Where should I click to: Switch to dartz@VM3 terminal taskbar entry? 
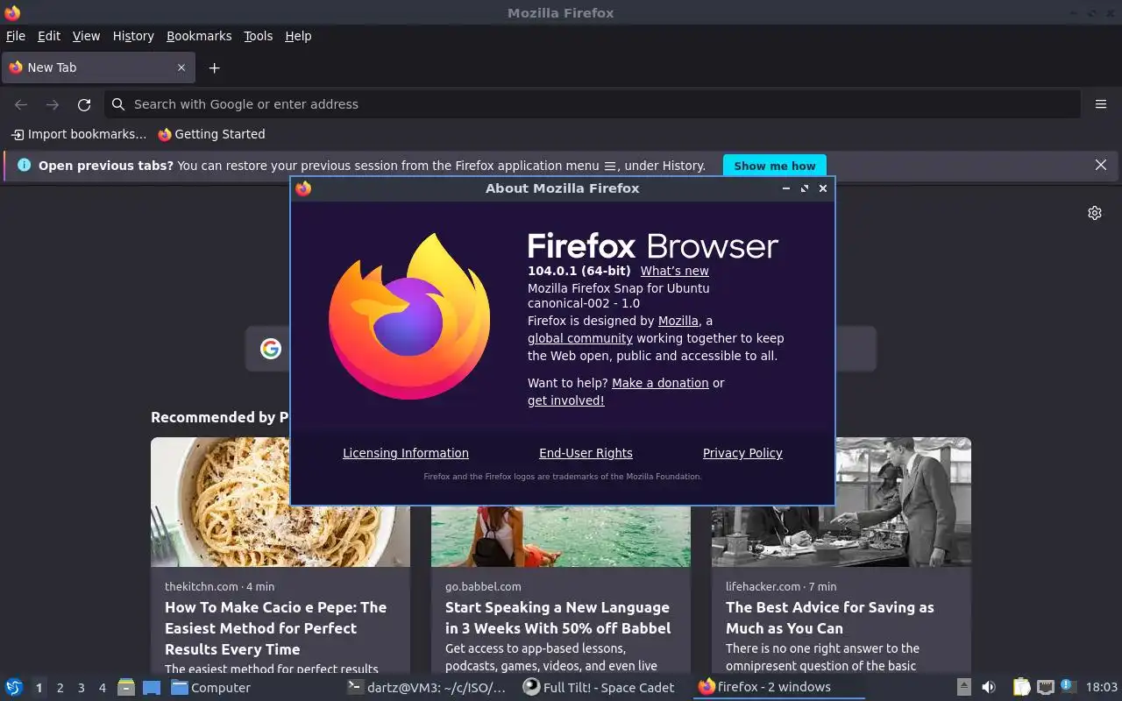click(x=427, y=687)
